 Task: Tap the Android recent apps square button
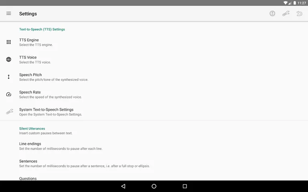[184, 186]
